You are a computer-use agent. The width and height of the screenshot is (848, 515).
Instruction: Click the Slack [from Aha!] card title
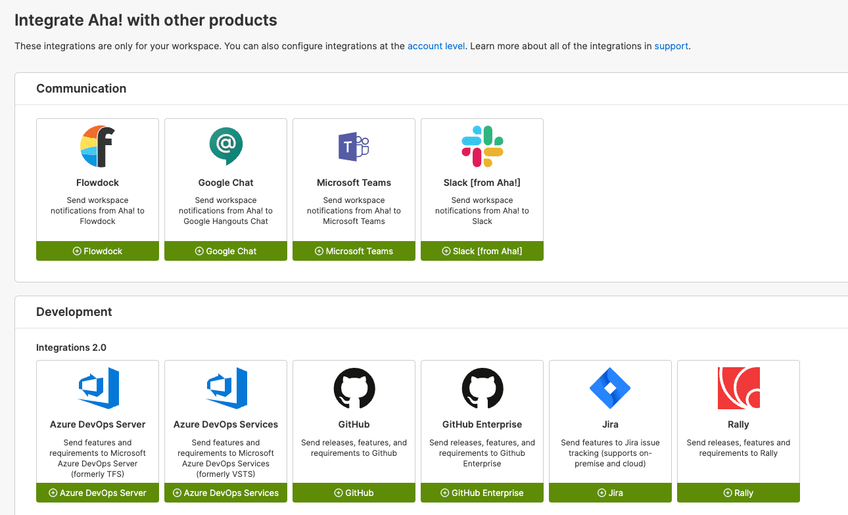tap(482, 183)
